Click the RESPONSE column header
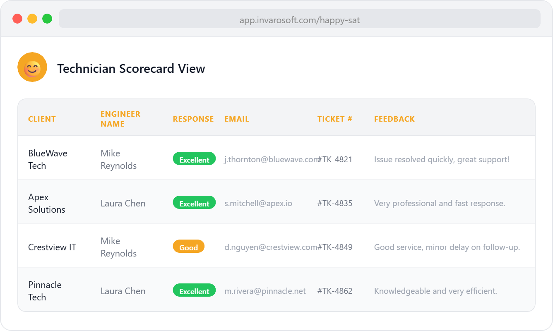This screenshot has height=331, width=553. (193, 119)
